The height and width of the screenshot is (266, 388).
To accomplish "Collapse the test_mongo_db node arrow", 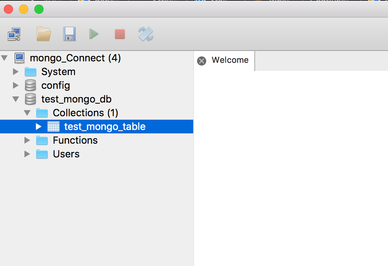I will pyautogui.click(x=16, y=99).
